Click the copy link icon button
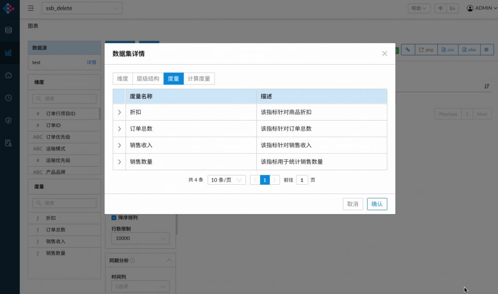This screenshot has height=294, width=498. coord(408,50)
